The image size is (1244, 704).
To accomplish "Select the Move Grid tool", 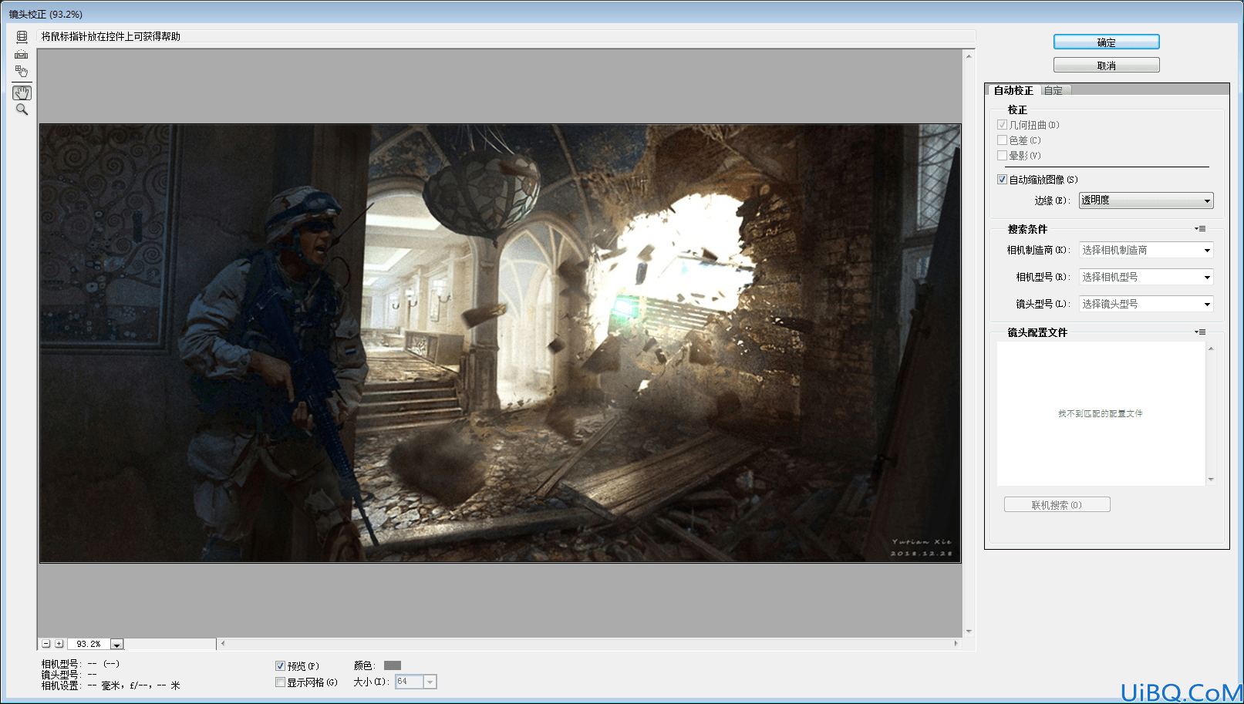I will (22, 72).
